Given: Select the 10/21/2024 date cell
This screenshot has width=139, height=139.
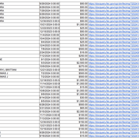Looking at the screenshot, I should [50, 24].
